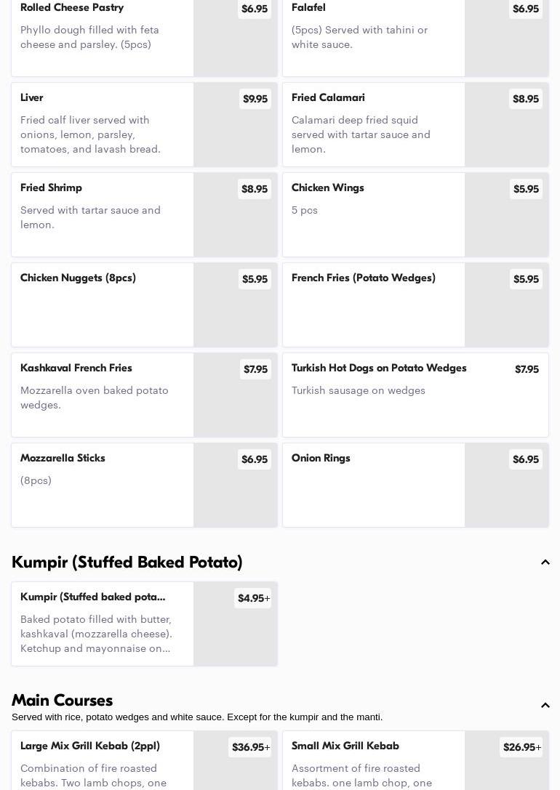Click the Small Mix Grill Kebab title

345,746
